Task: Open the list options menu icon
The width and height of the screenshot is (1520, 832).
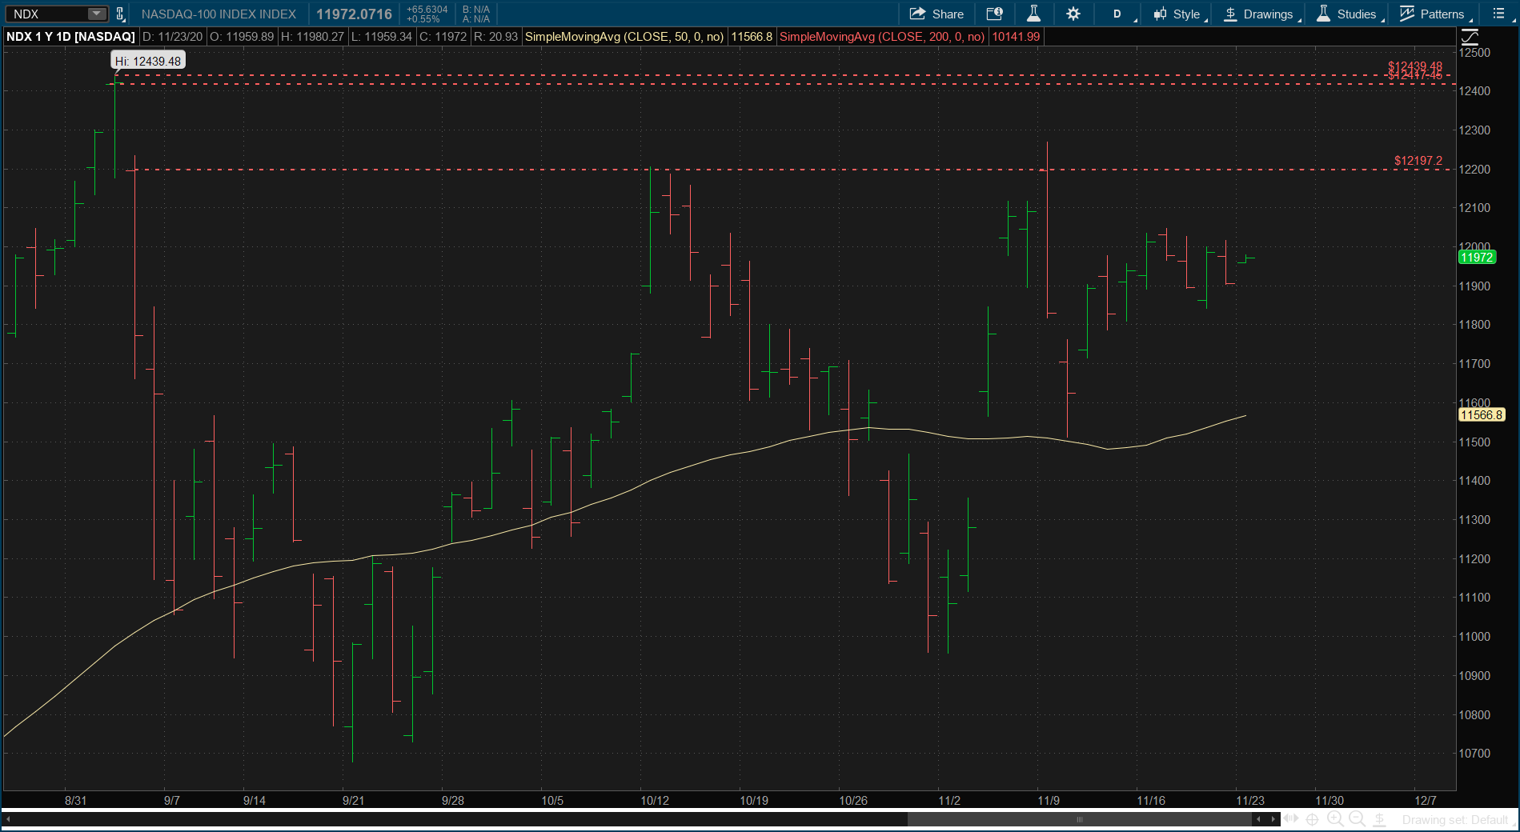Action: 1498,14
